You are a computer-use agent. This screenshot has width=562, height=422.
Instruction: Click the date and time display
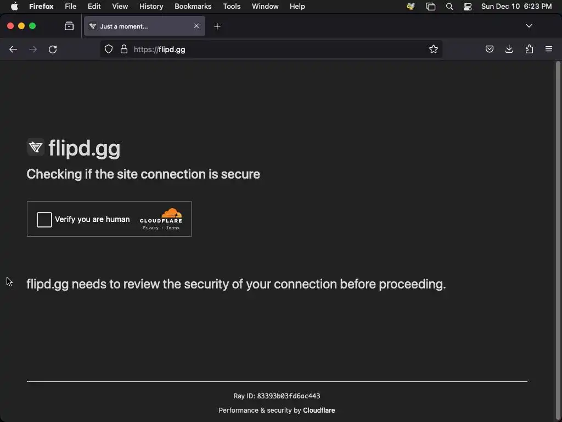click(x=516, y=7)
